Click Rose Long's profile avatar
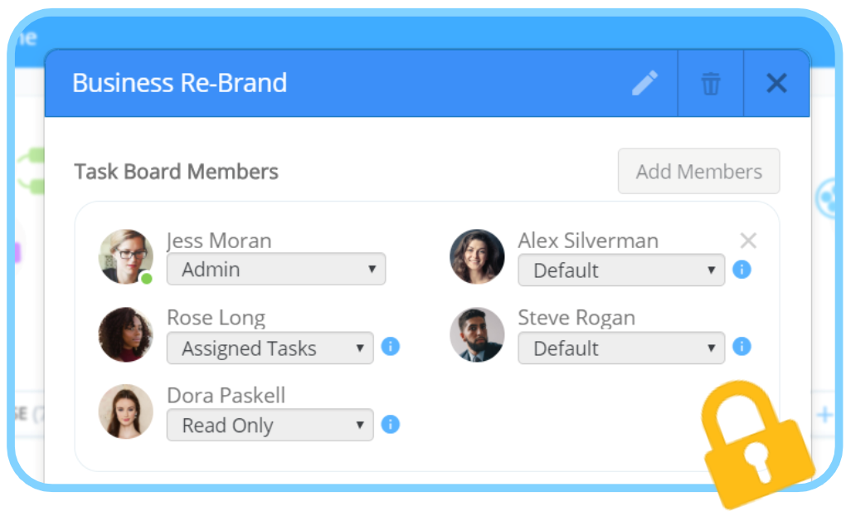The height and width of the screenshot is (531, 846). tap(126, 334)
